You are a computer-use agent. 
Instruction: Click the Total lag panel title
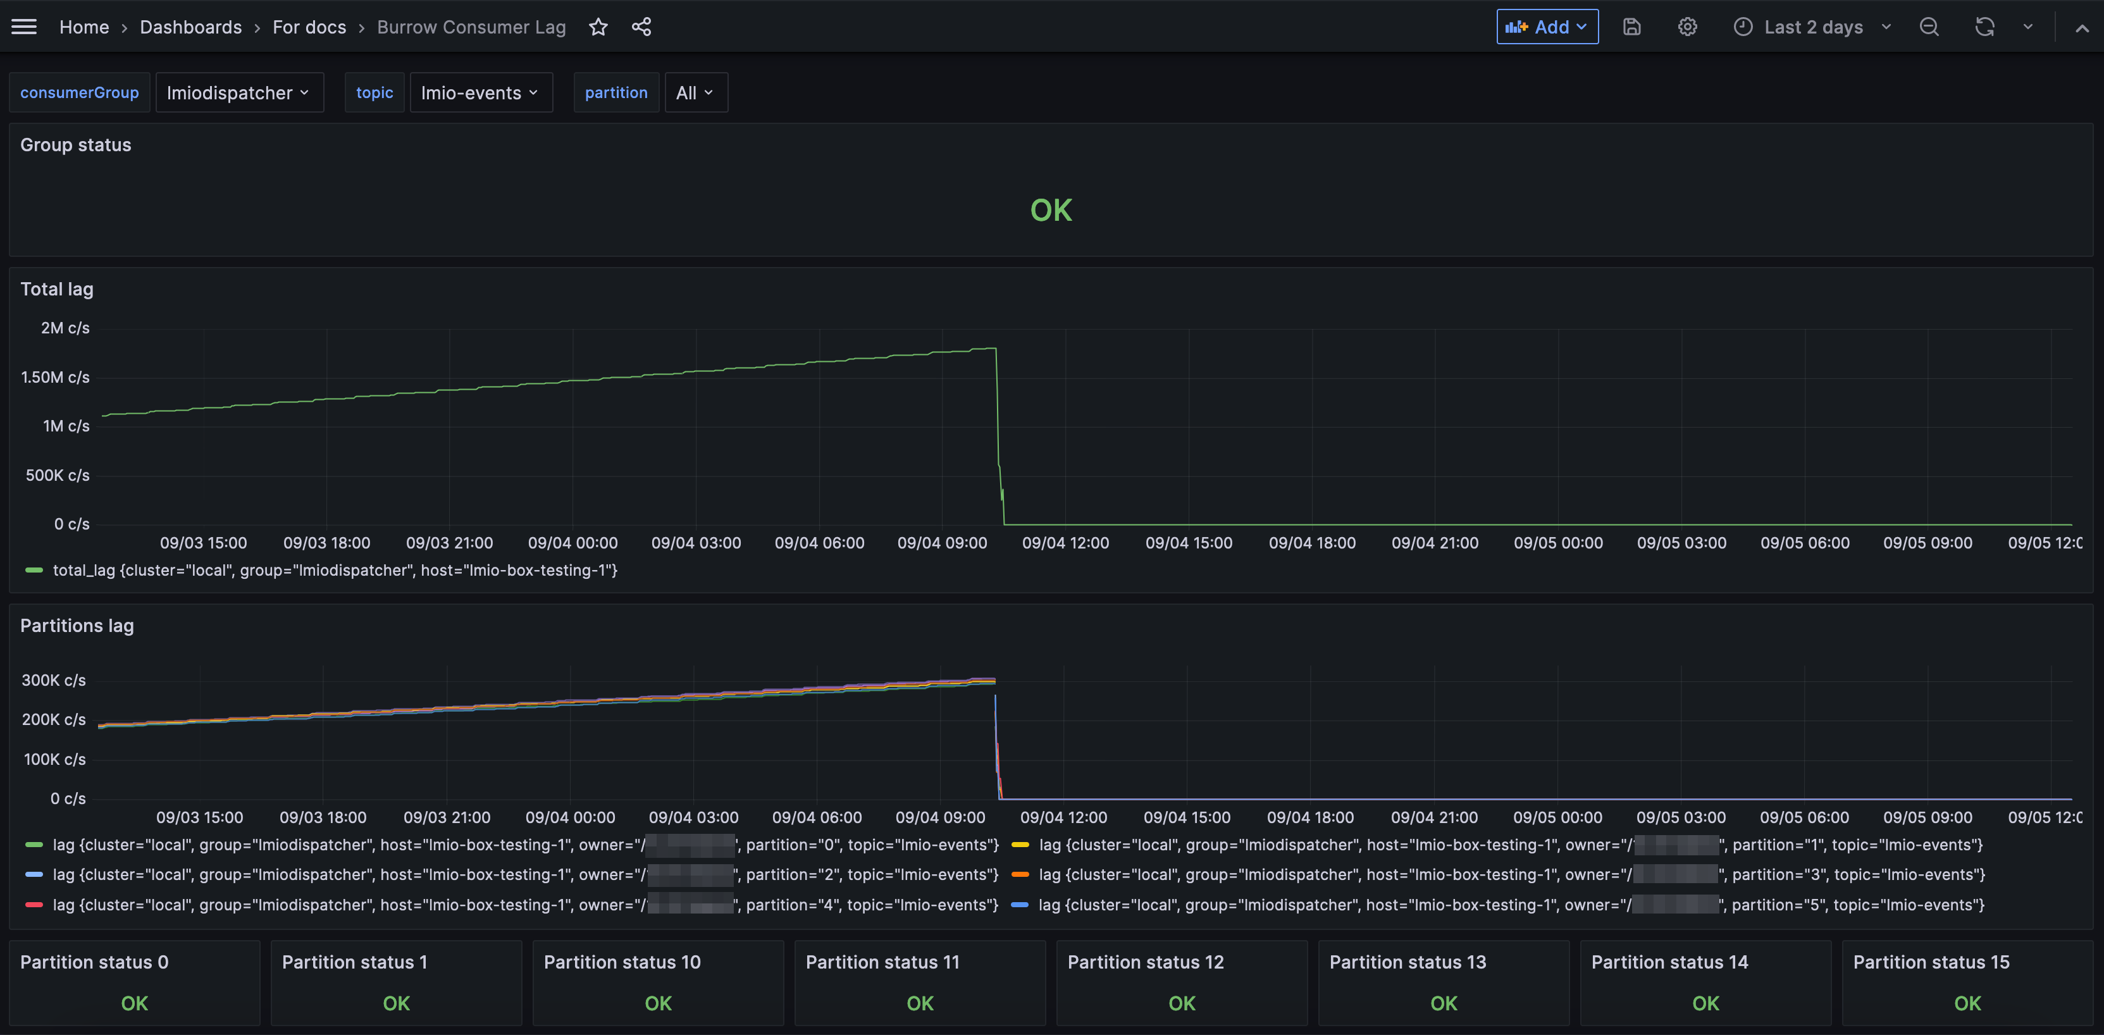point(56,289)
